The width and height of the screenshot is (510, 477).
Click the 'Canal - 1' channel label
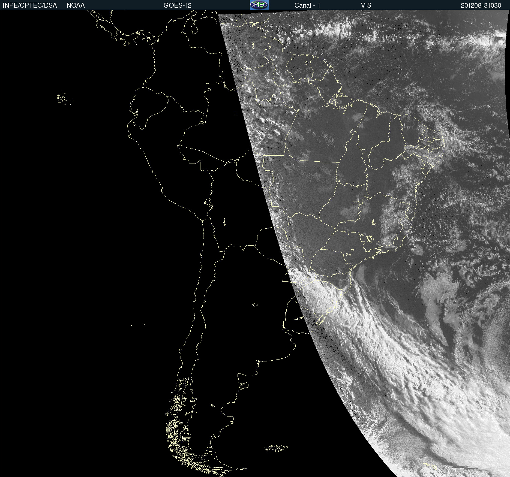307,5
